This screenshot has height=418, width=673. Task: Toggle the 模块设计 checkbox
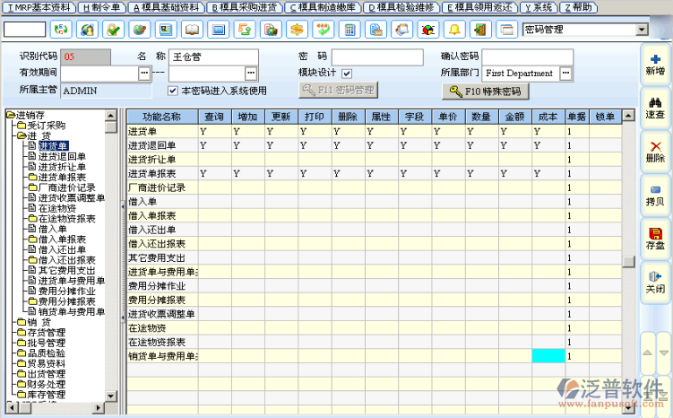click(x=347, y=73)
